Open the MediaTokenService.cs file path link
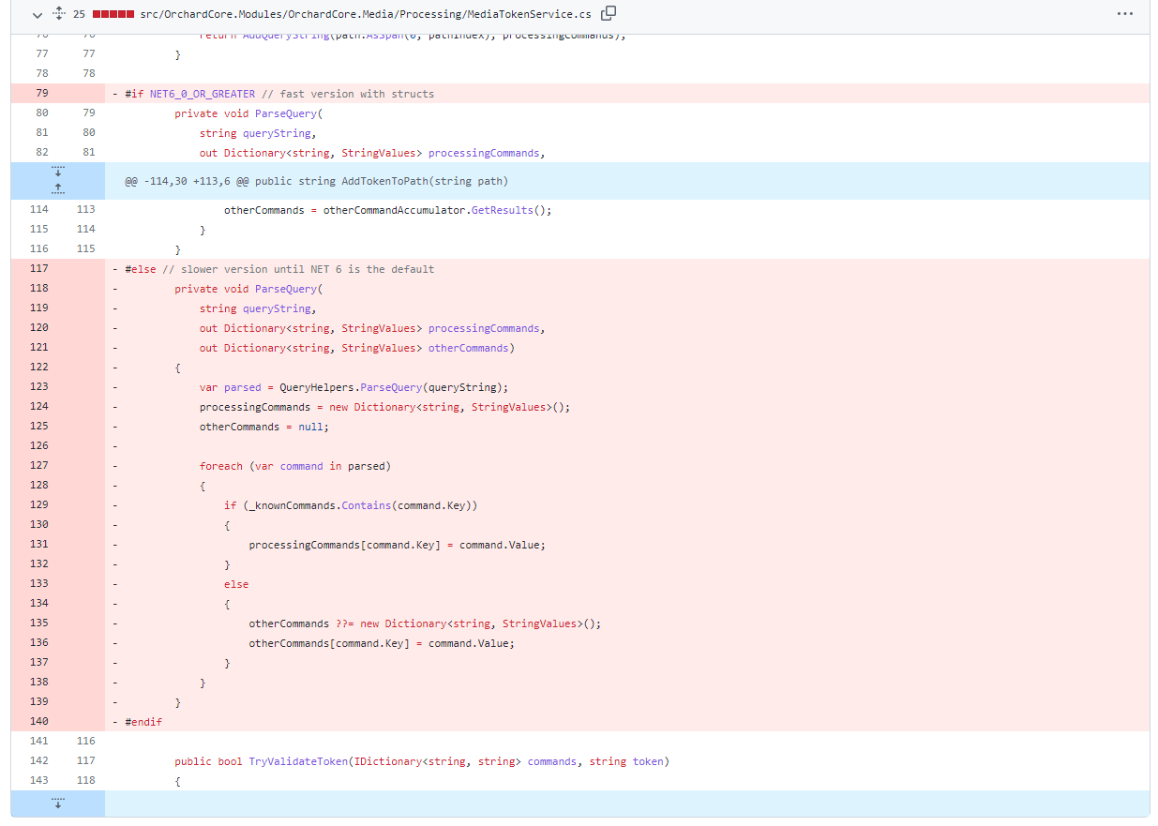The image size is (1158, 826). 367,14
